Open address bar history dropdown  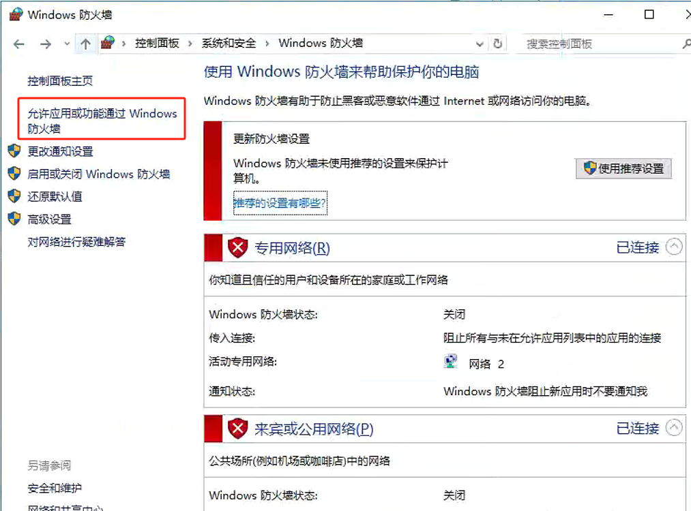pos(480,44)
